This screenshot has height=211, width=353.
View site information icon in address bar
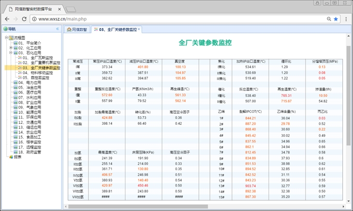tap(34, 19)
